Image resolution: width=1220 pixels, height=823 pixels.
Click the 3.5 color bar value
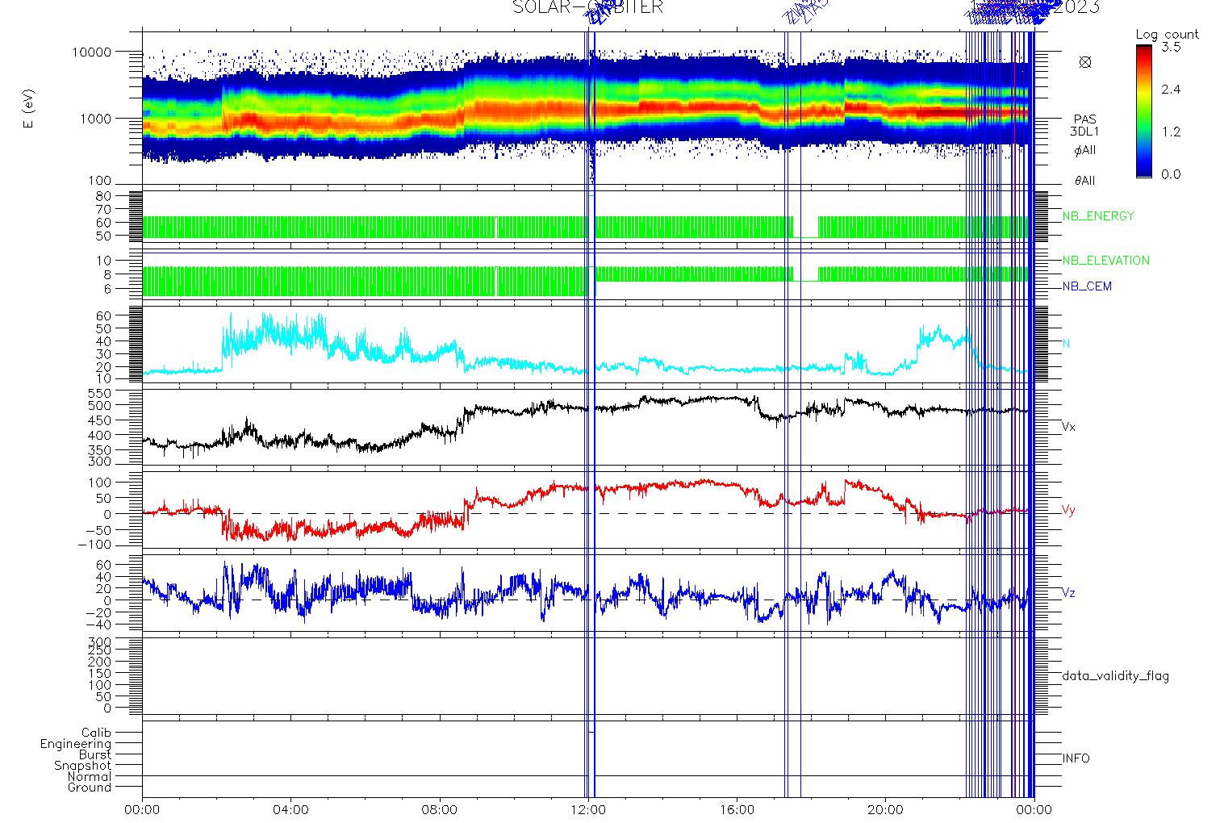coord(1171,47)
